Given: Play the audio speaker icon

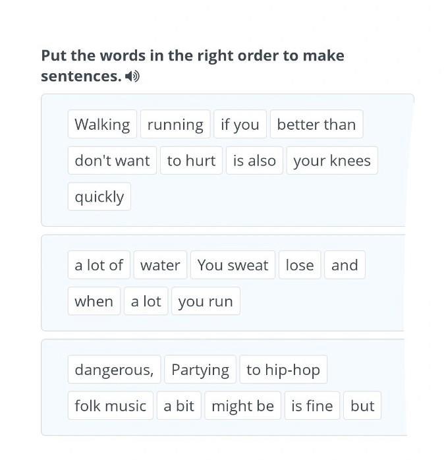Looking at the screenshot, I should click(x=132, y=76).
